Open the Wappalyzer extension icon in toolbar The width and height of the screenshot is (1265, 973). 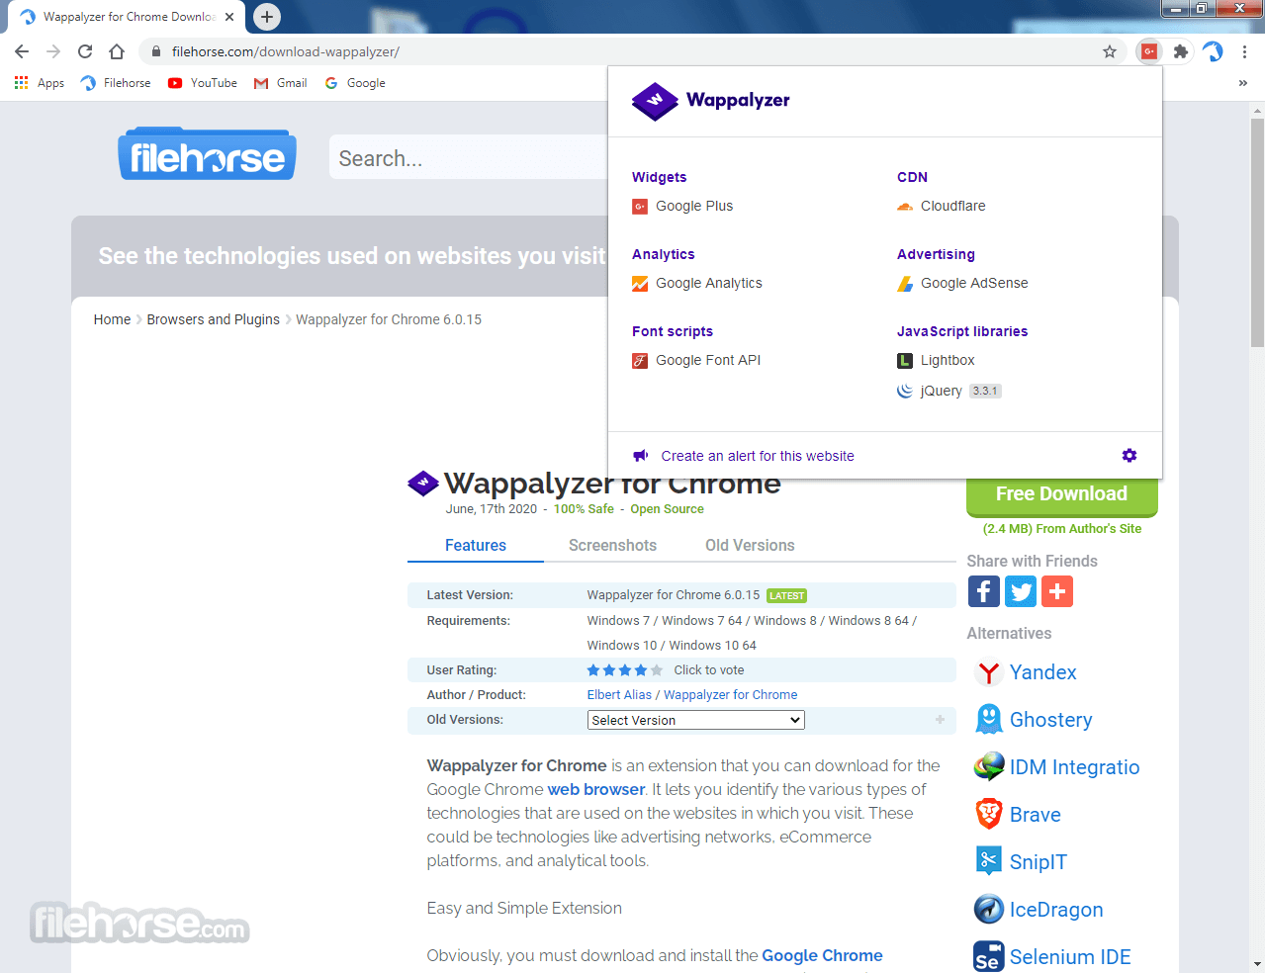coord(1148,51)
